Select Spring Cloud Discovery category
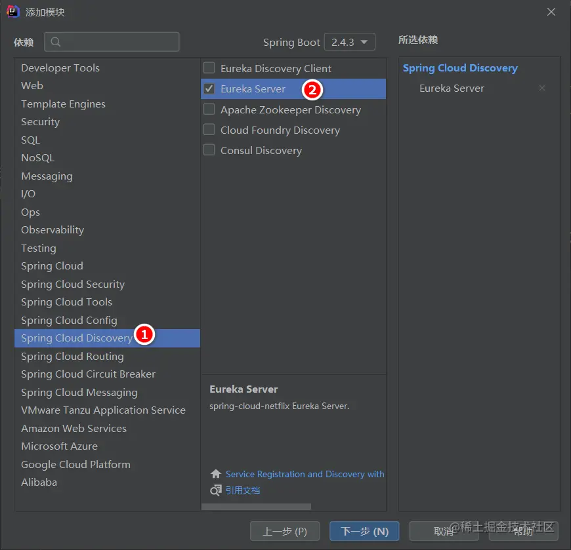The height and width of the screenshot is (550, 571). click(x=107, y=338)
